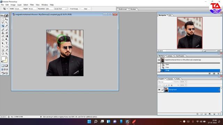Image resolution: width=223 pixels, height=125 pixels.
Task: Select the Magic Wand tool
Action: point(6,23)
